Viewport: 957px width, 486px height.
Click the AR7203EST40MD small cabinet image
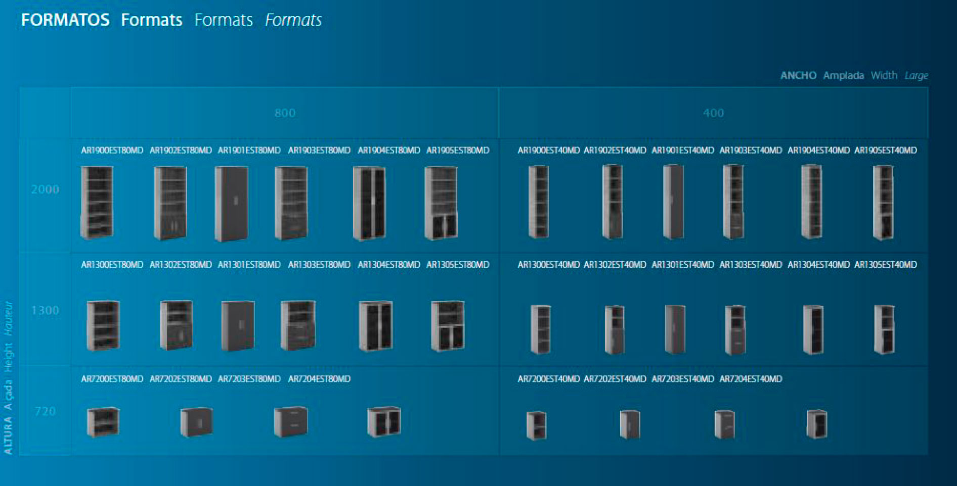point(724,424)
